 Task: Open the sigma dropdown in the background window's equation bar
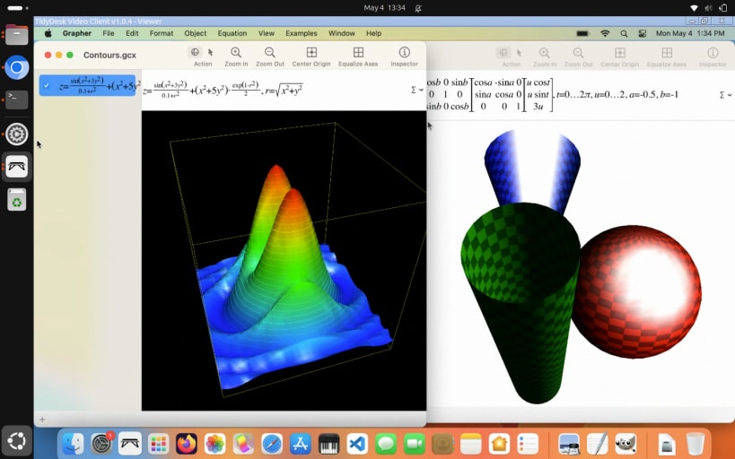pyautogui.click(x=725, y=95)
